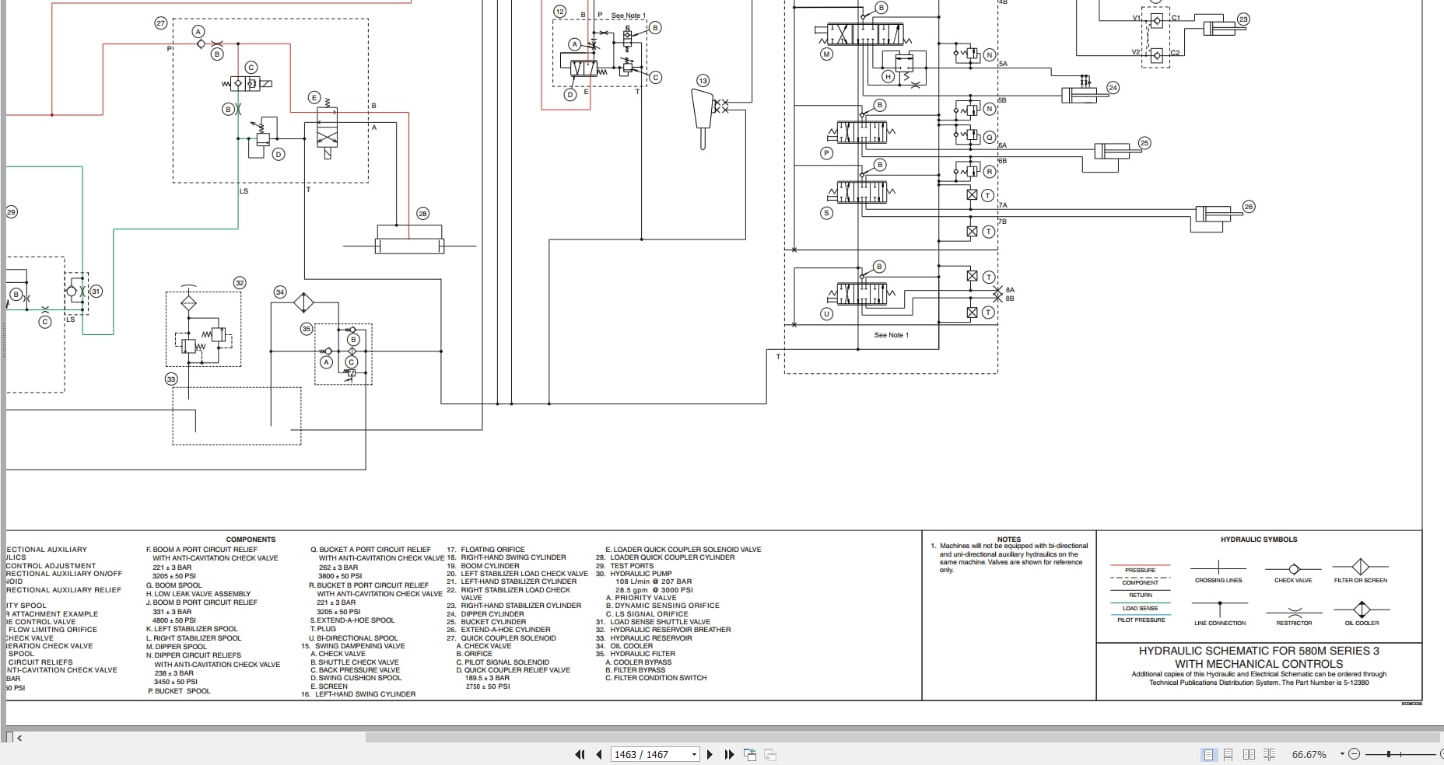Go to the first page
The image size is (1444, 765).
[x=580, y=754]
